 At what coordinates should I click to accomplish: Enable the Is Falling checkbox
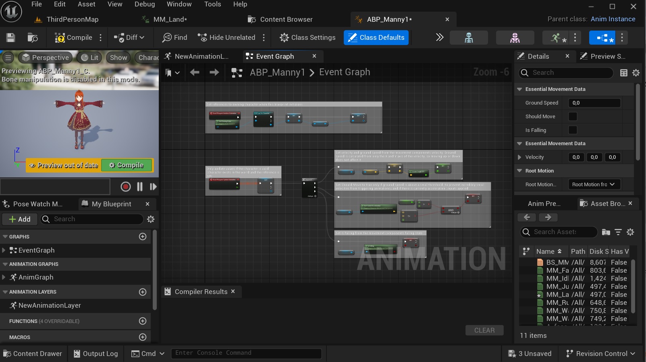[x=572, y=130]
